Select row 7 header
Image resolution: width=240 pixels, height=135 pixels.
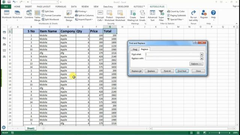click(x=10, y=53)
